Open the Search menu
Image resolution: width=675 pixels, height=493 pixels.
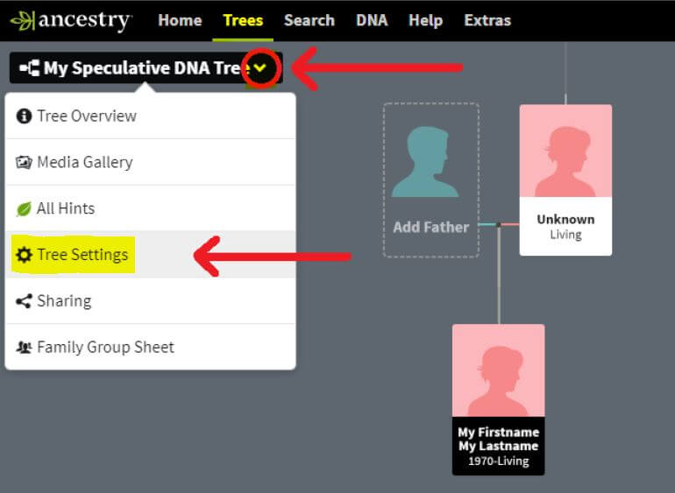(309, 20)
